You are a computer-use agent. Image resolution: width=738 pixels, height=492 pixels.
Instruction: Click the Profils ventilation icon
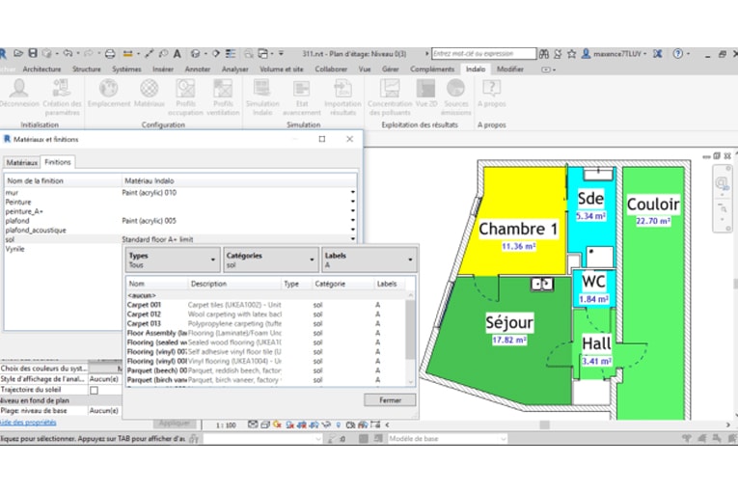pyautogui.click(x=223, y=90)
